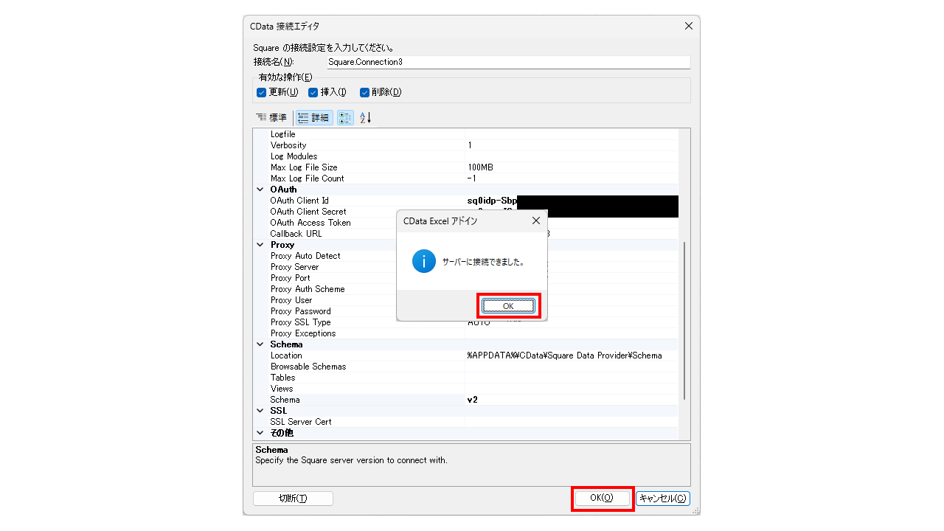Select the Proxy Auth Scheme property

click(308, 289)
